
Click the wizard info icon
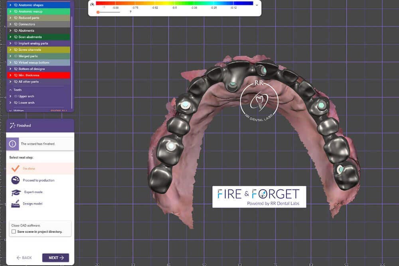click(x=13, y=144)
